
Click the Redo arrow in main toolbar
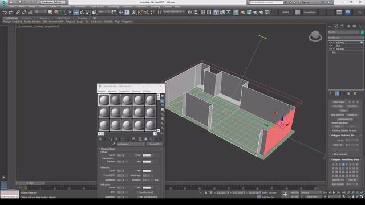pos(10,13)
